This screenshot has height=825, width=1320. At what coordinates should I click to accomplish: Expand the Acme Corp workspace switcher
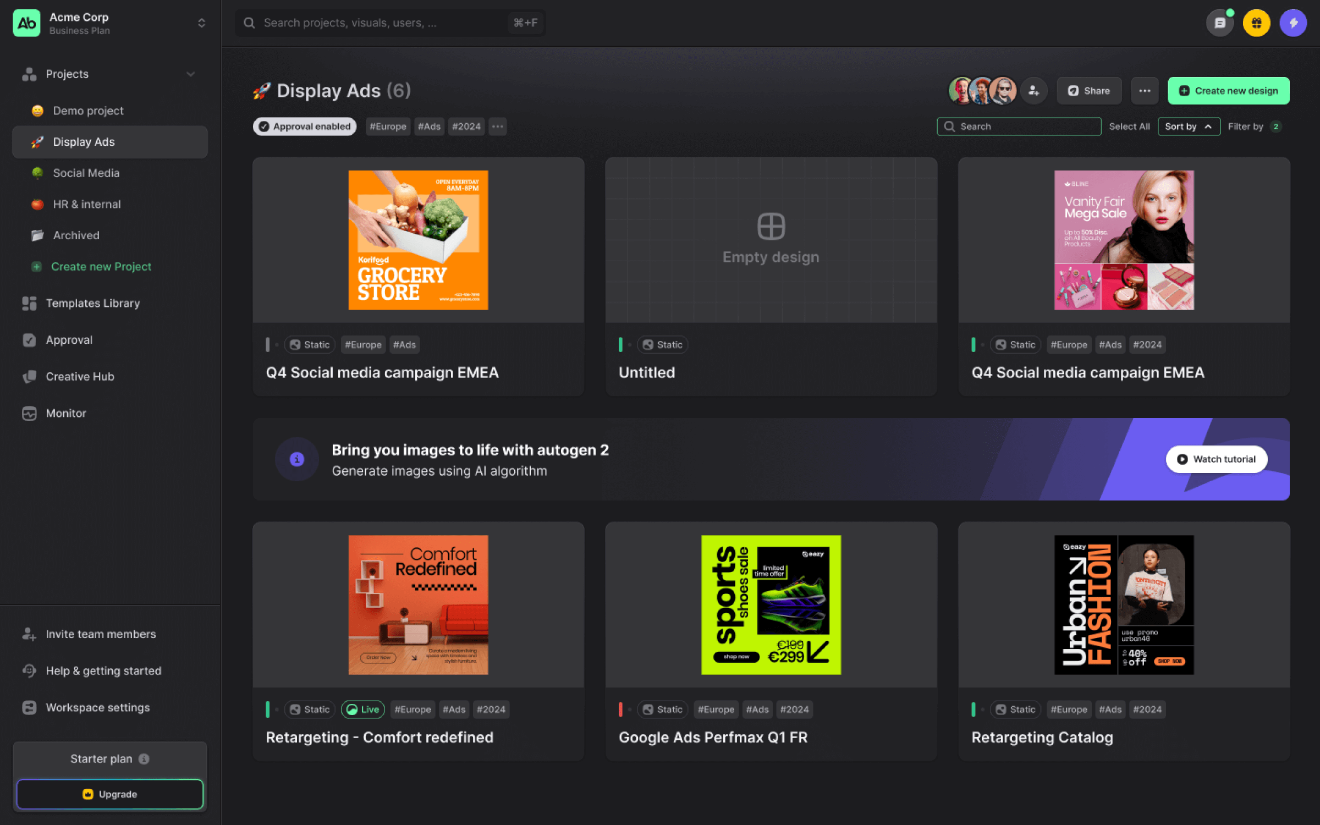point(201,23)
